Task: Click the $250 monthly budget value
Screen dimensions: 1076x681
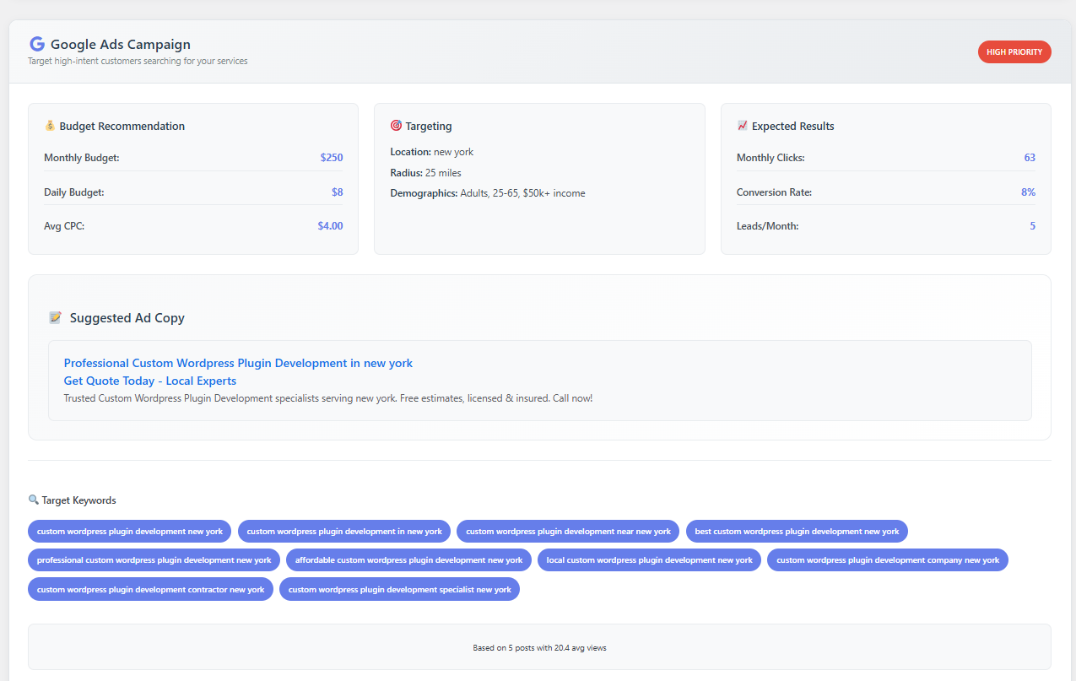Action: click(332, 158)
